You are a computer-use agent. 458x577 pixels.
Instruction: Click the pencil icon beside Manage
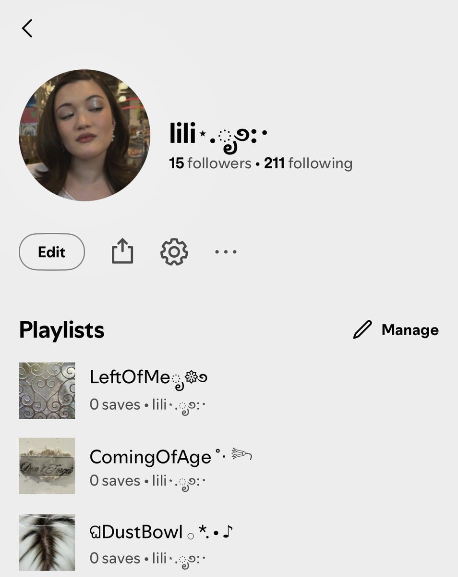click(362, 330)
